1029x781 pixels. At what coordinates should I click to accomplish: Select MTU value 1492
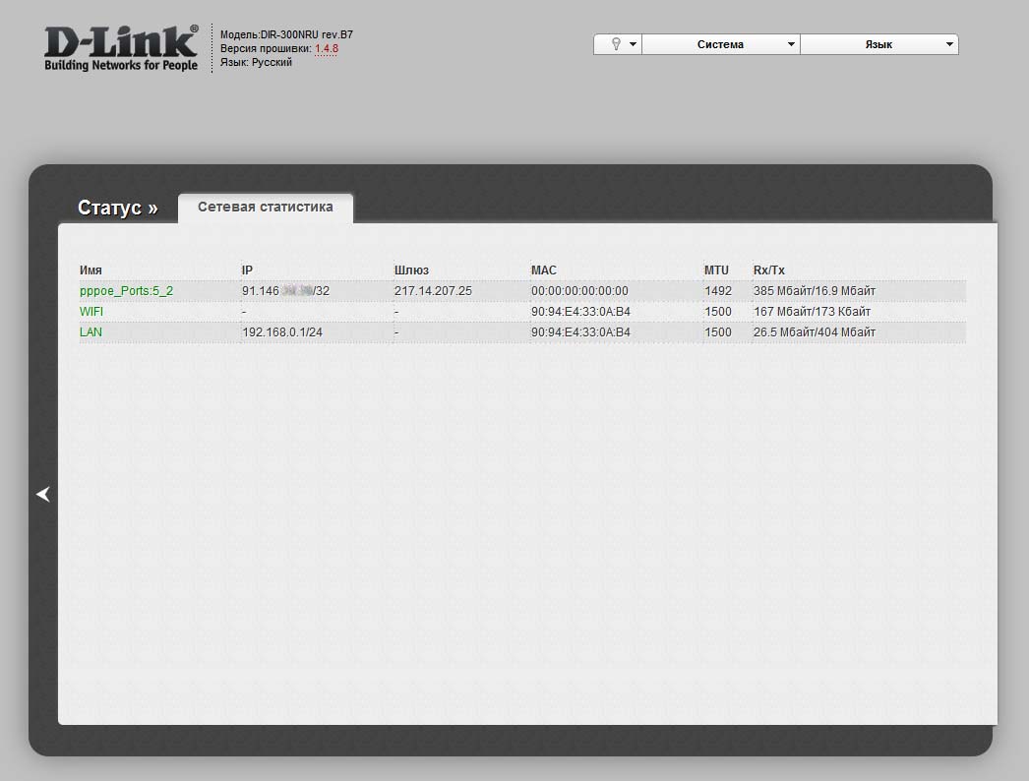pos(718,291)
